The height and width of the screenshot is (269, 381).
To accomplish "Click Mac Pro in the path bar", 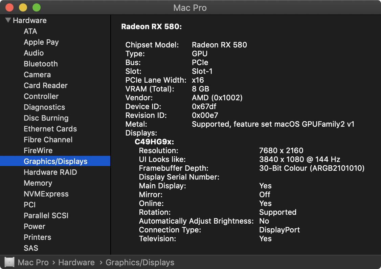I will click(x=33, y=263).
